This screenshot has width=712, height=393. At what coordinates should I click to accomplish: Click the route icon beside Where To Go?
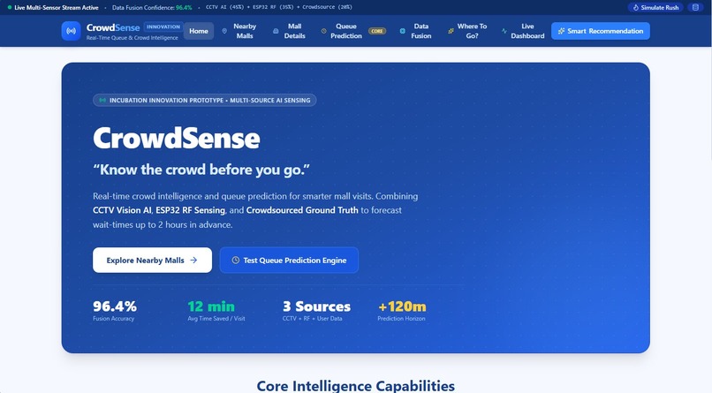click(x=451, y=31)
